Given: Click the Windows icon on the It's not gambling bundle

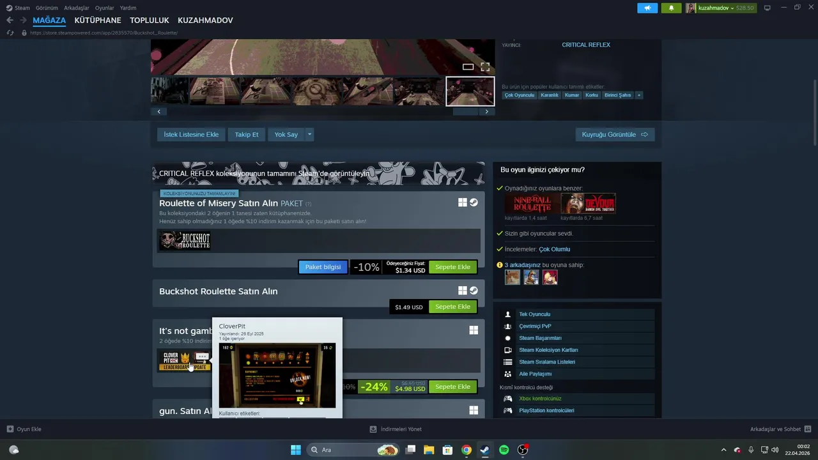Looking at the screenshot, I should coord(474,330).
